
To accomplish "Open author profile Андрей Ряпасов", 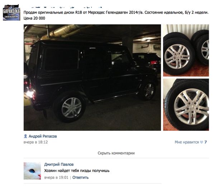I will point(43,136).
